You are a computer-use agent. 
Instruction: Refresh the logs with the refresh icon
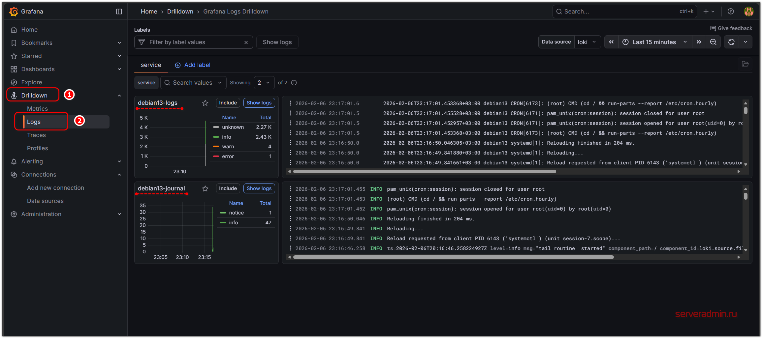(731, 42)
